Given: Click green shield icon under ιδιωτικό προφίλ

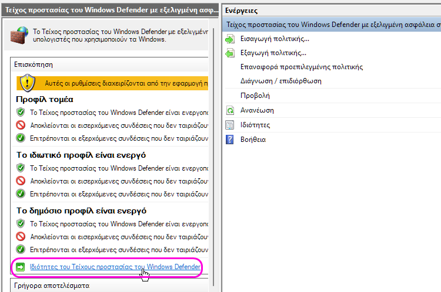Looking at the screenshot, I should point(21,168).
